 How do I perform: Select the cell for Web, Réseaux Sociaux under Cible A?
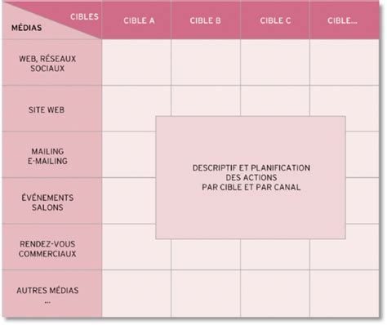[136, 63]
